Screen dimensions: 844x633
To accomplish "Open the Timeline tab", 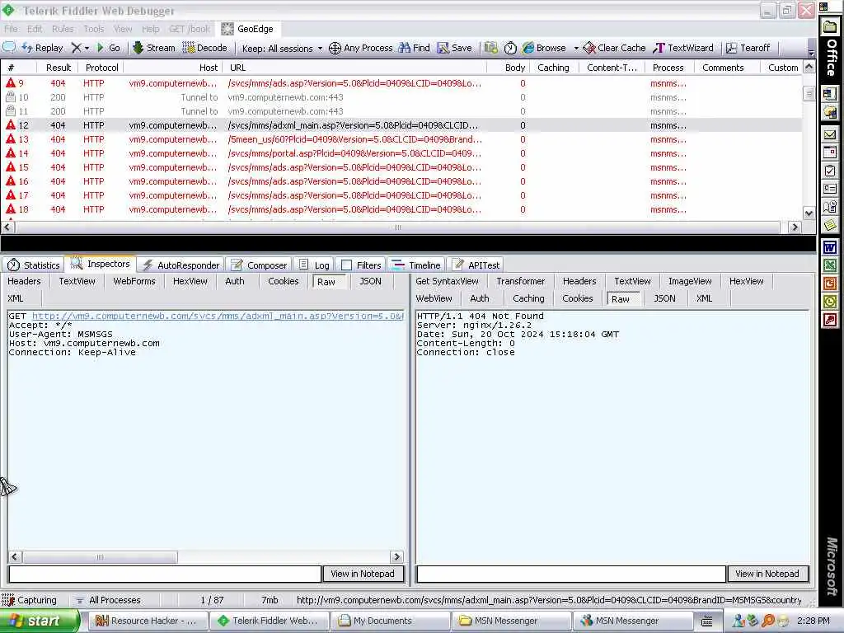I will (x=416, y=265).
